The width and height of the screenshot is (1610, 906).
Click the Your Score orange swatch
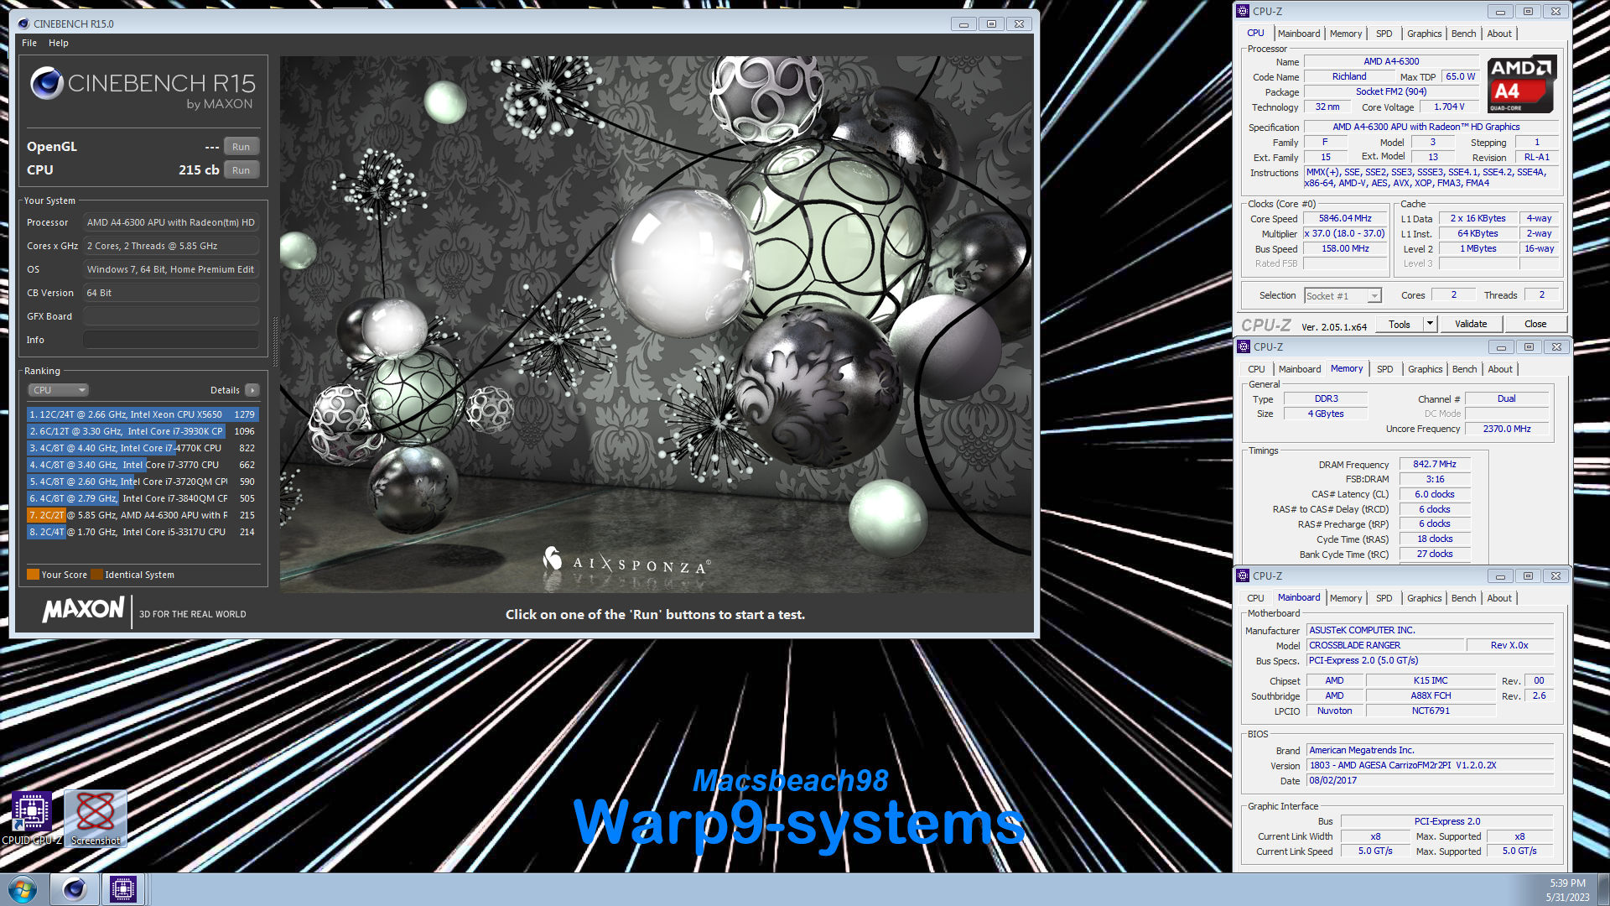coord(34,575)
